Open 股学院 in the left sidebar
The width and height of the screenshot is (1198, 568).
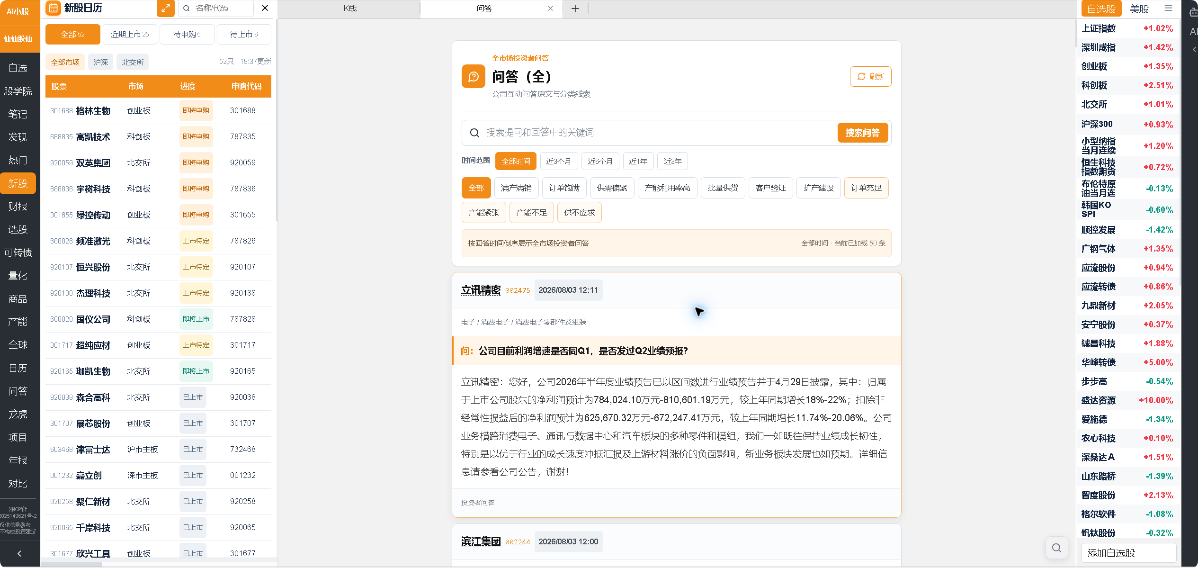coord(18,91)
